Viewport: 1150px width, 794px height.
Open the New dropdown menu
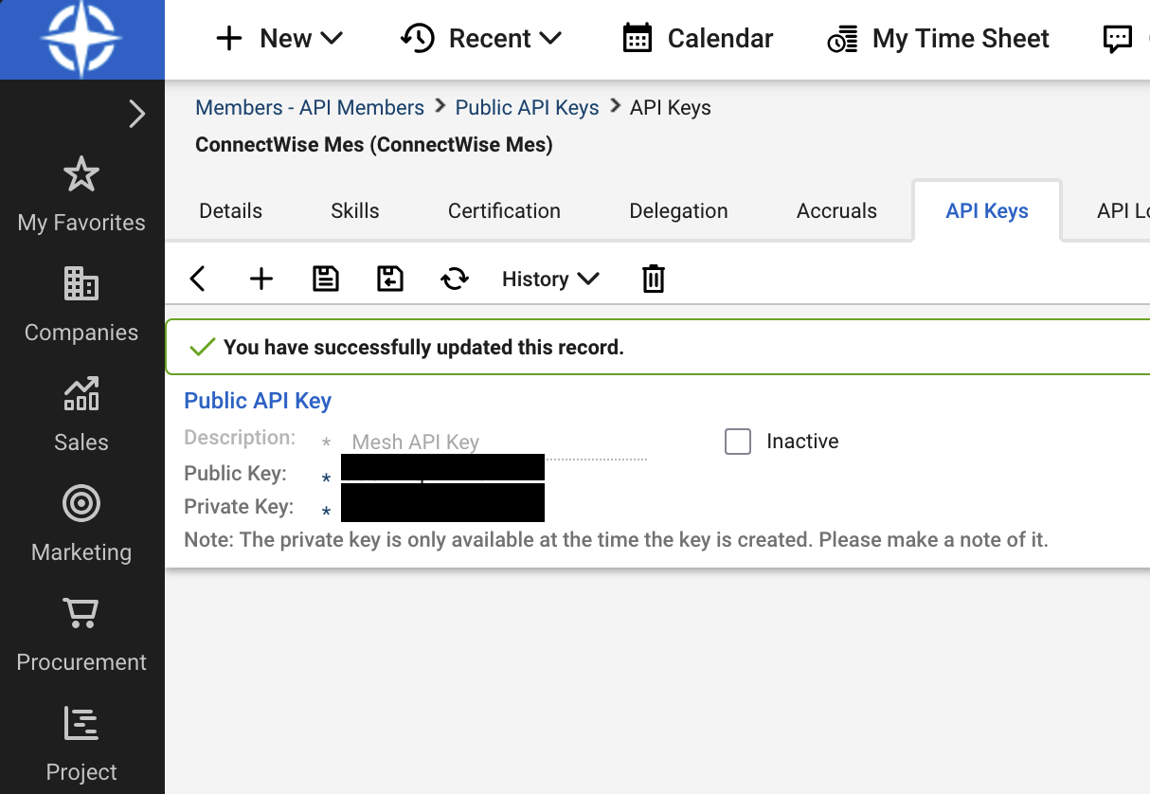279,39
